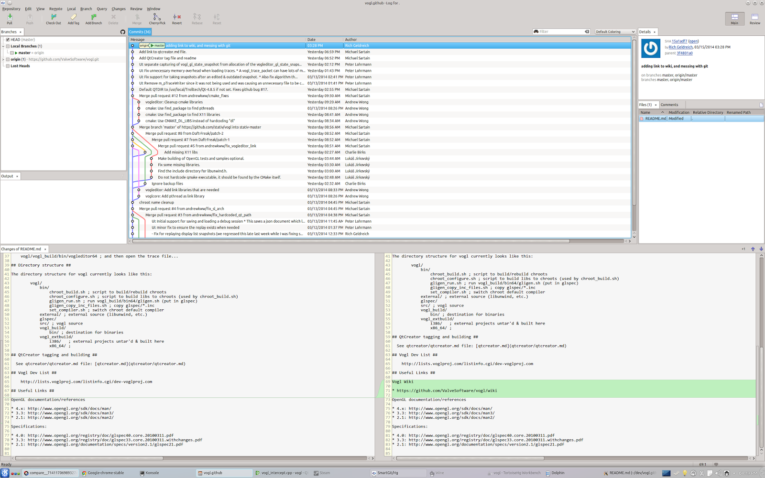
Task: Click the Add Tag toolbar icon
Action: click(x=74, y=19)
